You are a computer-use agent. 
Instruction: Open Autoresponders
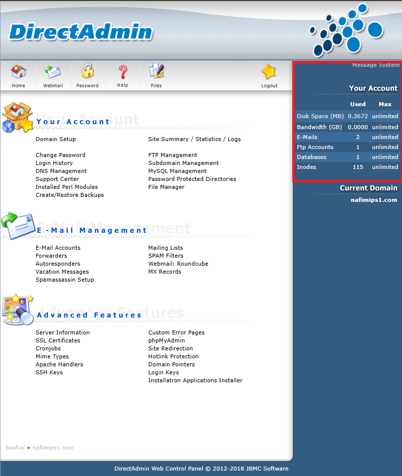coord(58,264)
